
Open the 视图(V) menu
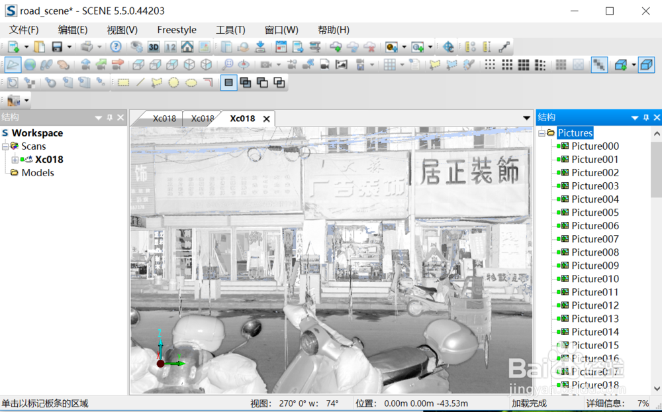click(122, 30)
